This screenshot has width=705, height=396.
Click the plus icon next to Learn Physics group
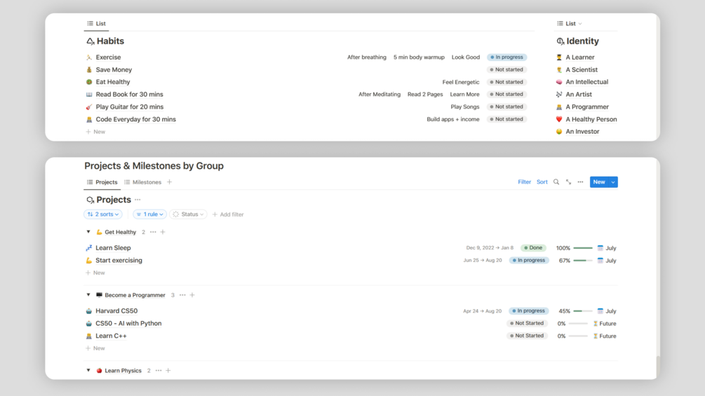pyautogui.click(x=168, y=371)
